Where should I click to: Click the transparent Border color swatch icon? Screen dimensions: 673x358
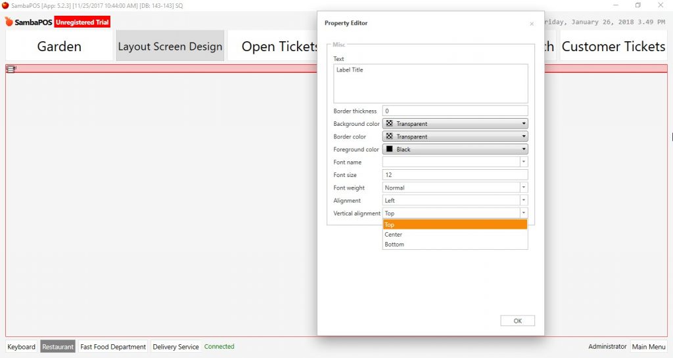tap(389, 136)
